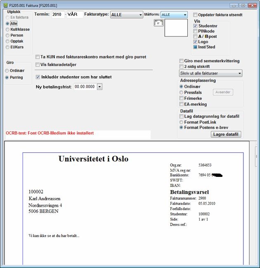Screen dimensions: 260x268
Task: Click the Lagre datafil button
Action: (226, 134)
